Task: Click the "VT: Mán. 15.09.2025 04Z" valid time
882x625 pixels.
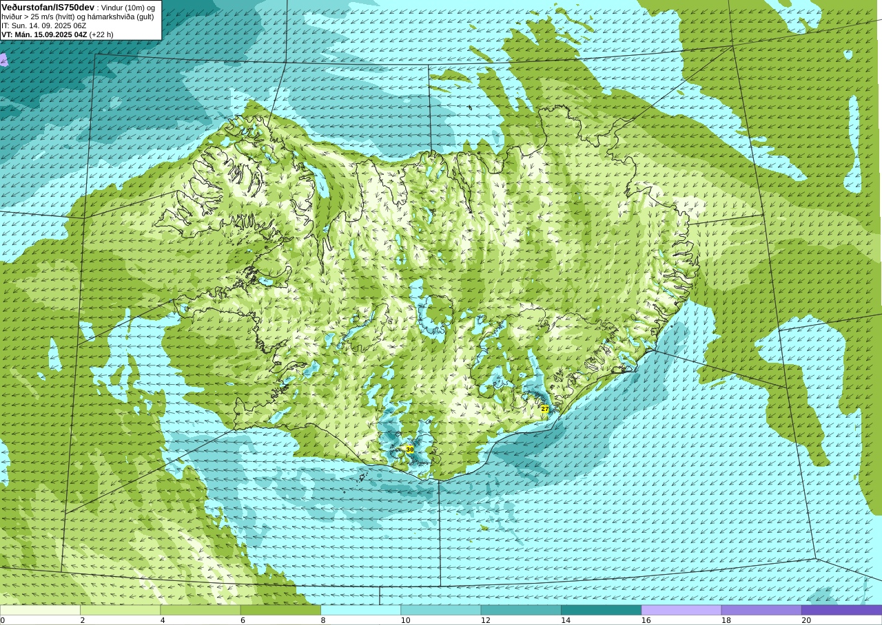Action: [x=44, y=34]
